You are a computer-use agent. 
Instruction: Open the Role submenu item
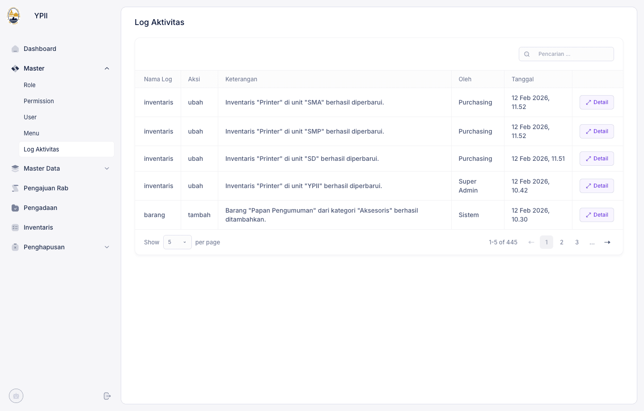[x=67, y=85]
